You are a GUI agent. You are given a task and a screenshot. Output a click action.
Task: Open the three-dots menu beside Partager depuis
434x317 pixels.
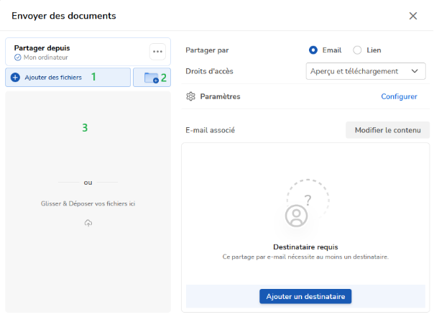157,52
